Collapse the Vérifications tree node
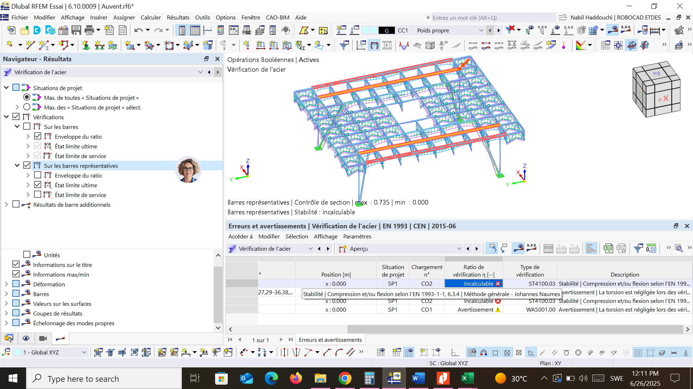Image resolution: width=693 pixels, height=389 pixels. (x=6, y=117)
